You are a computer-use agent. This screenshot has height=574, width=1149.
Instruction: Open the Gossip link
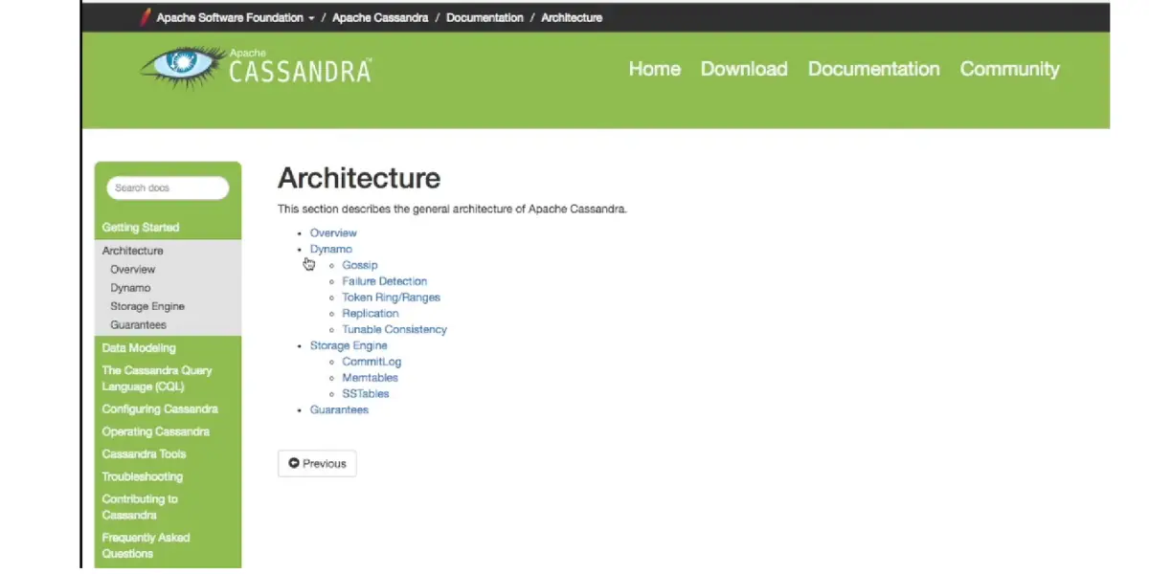pos(360,265)
